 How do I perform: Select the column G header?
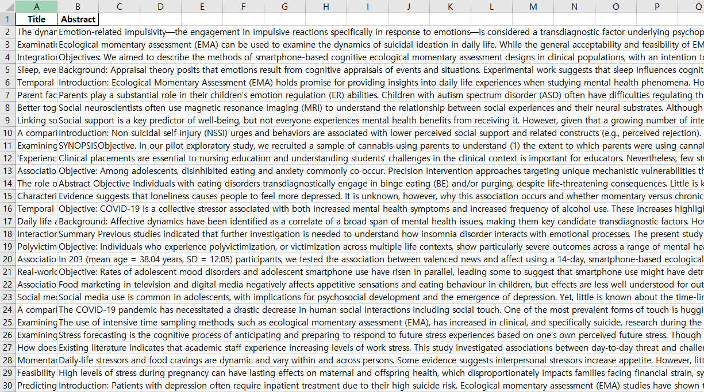(x=284, y=6)
